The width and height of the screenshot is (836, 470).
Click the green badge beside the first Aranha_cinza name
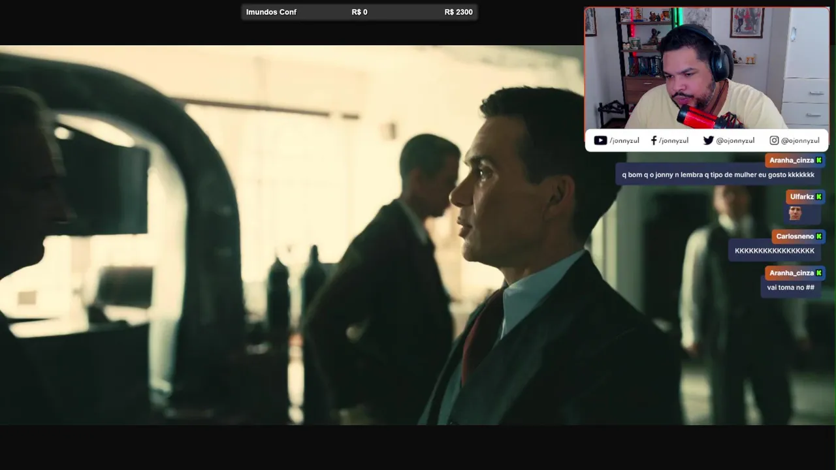819,161
